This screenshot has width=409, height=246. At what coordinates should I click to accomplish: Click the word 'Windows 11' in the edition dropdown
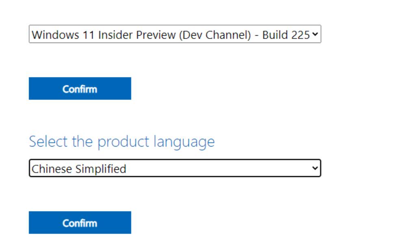63,35
